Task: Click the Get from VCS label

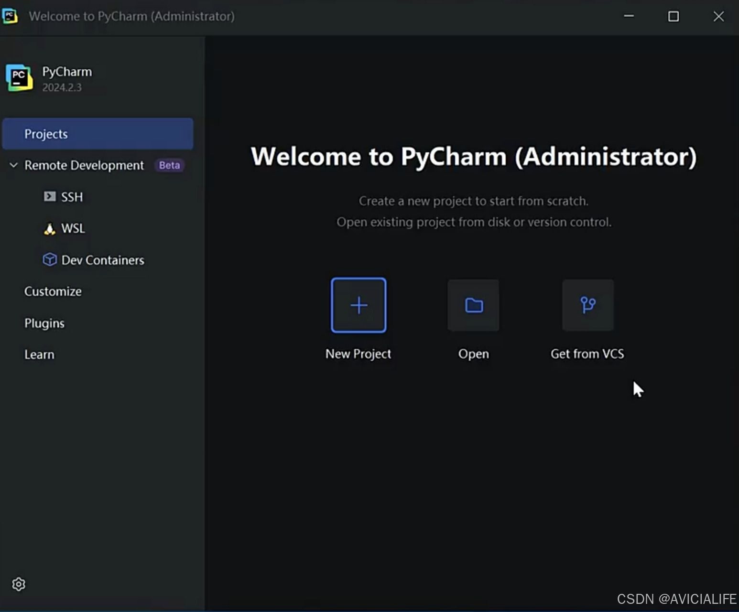Action: [x=587, y=354]
